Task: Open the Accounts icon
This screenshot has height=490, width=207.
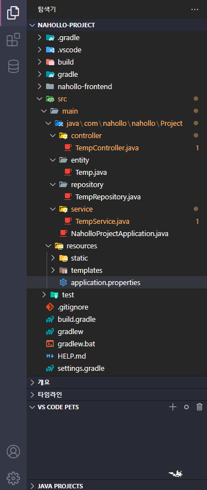Action: [x=13, y=452]
